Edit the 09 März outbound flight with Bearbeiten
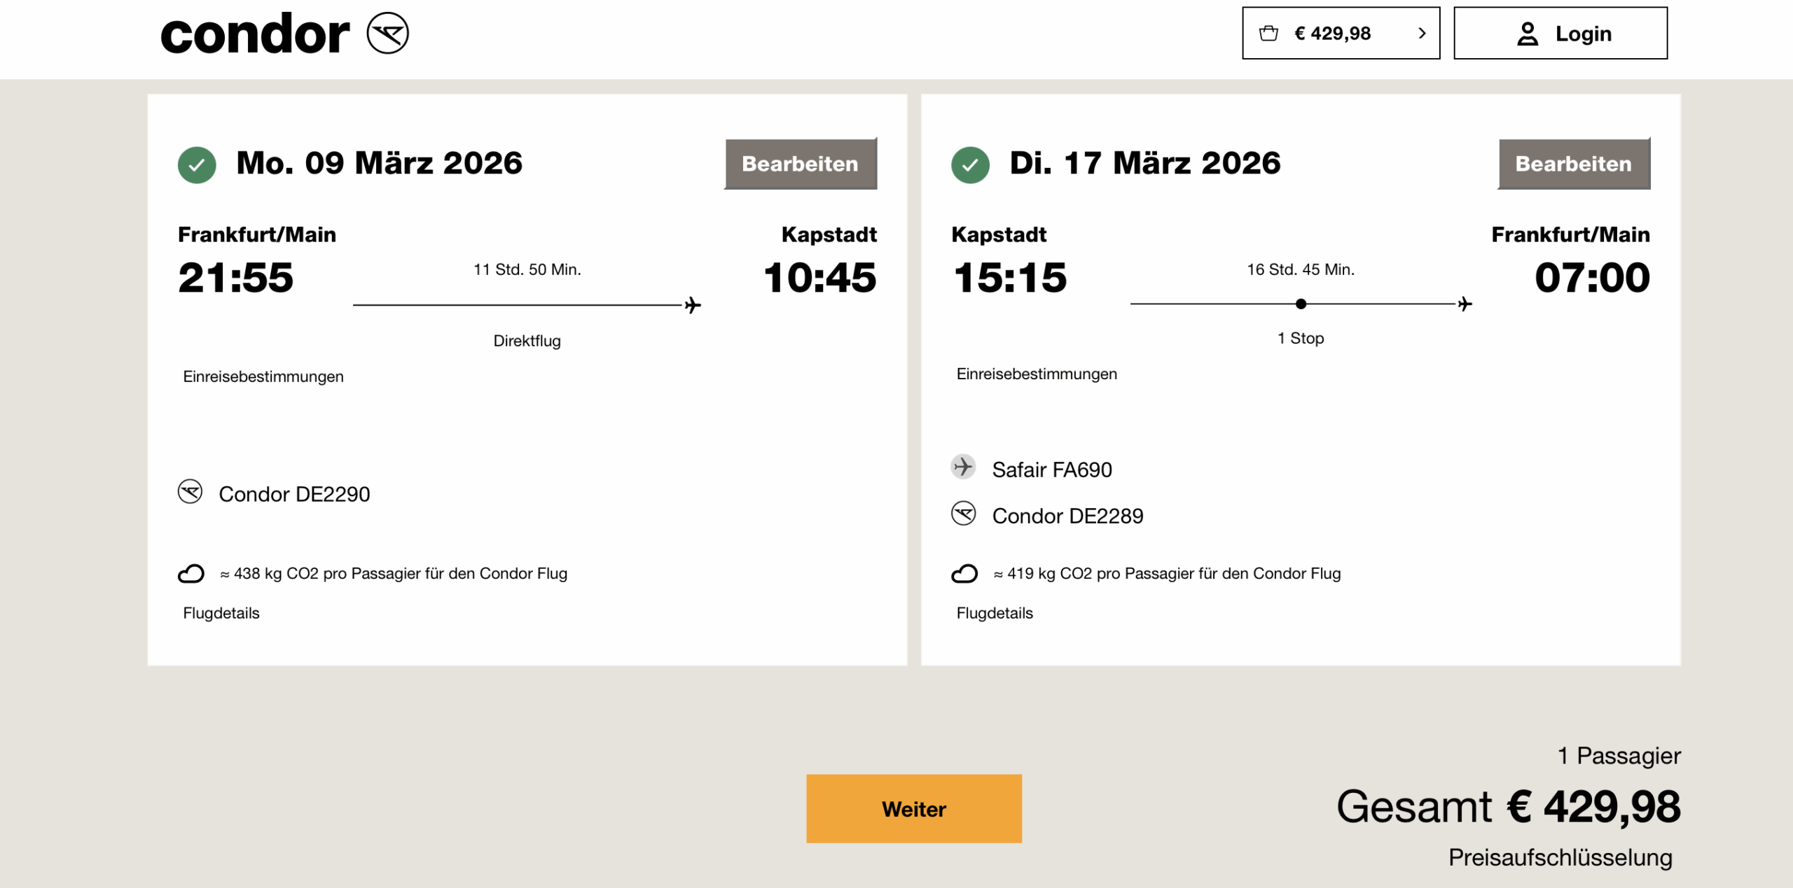Image resolution: width=1793 pixels, height=888 pixels. (x=800, y=164)
